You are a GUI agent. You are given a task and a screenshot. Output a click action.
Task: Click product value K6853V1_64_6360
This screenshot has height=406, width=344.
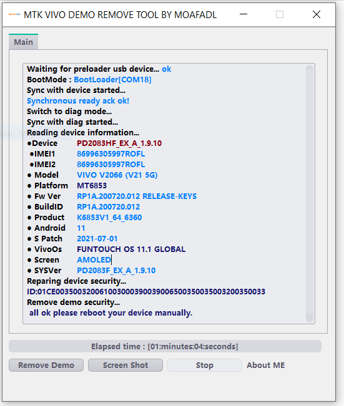[x=109, y=218]
